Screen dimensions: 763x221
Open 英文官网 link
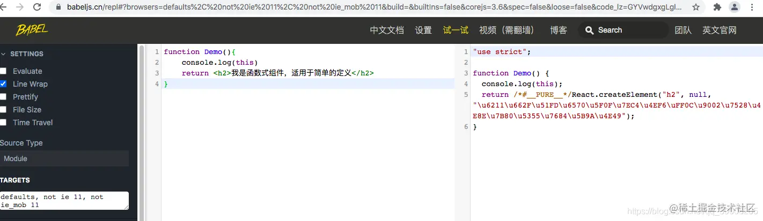coord(720,30)
